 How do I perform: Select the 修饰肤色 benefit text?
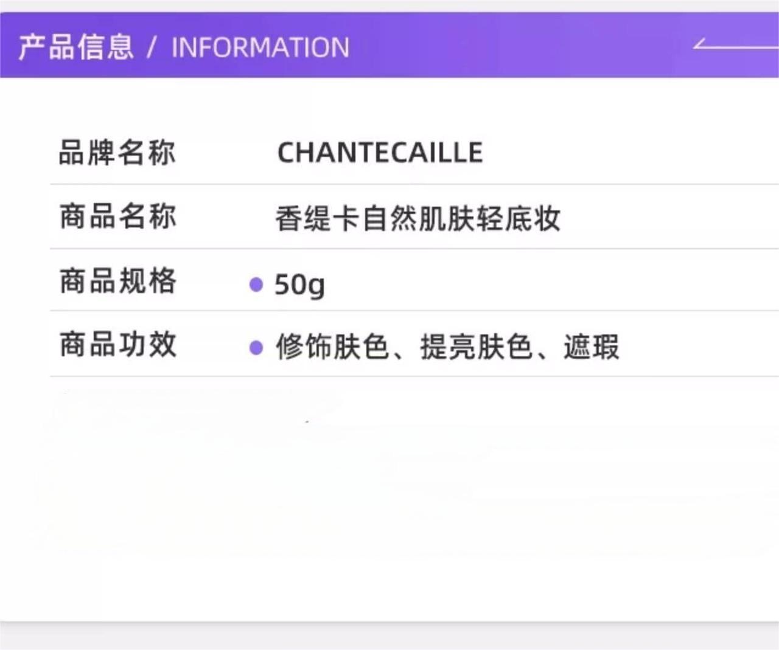coord(332,347)
